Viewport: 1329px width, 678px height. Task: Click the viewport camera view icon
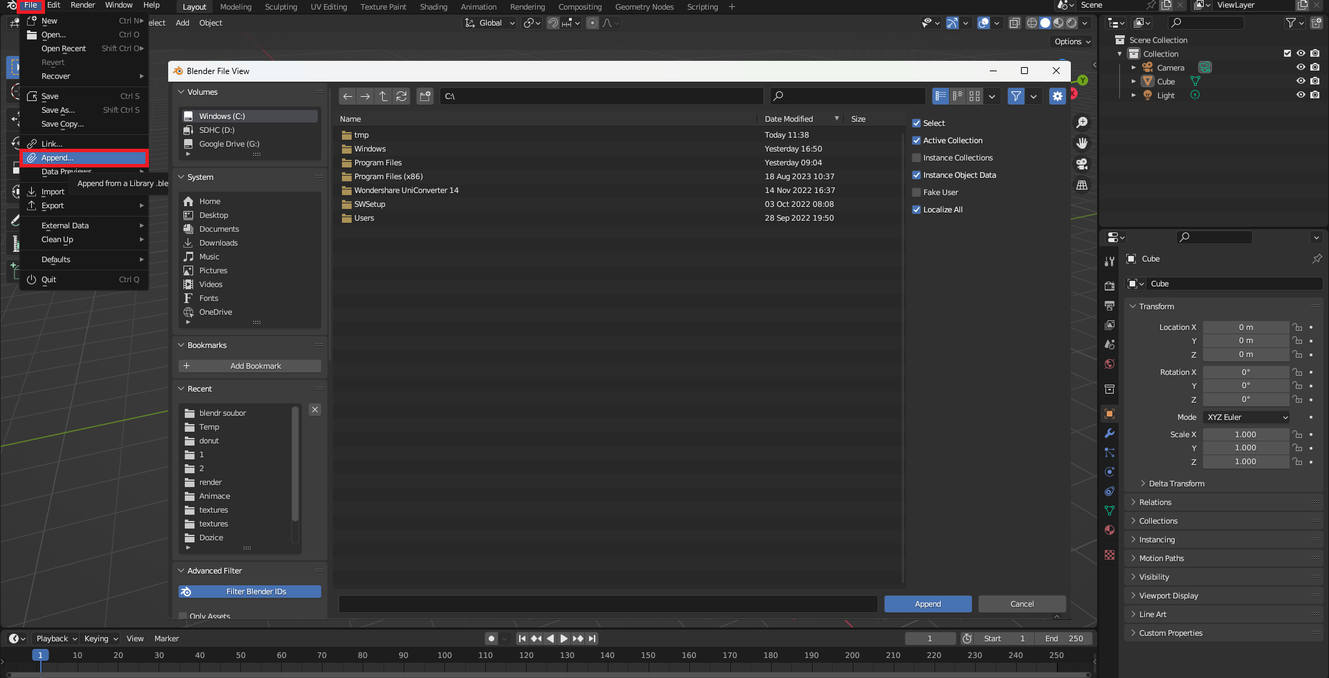(1082, 164)
